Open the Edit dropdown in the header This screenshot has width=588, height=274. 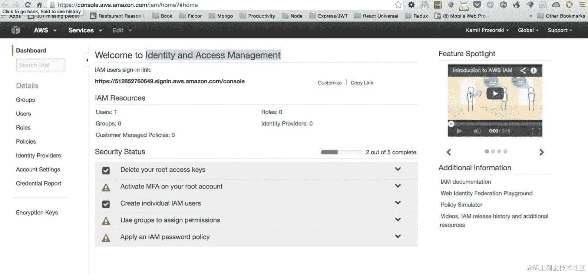pyautogui.click(x=122, y=30)
